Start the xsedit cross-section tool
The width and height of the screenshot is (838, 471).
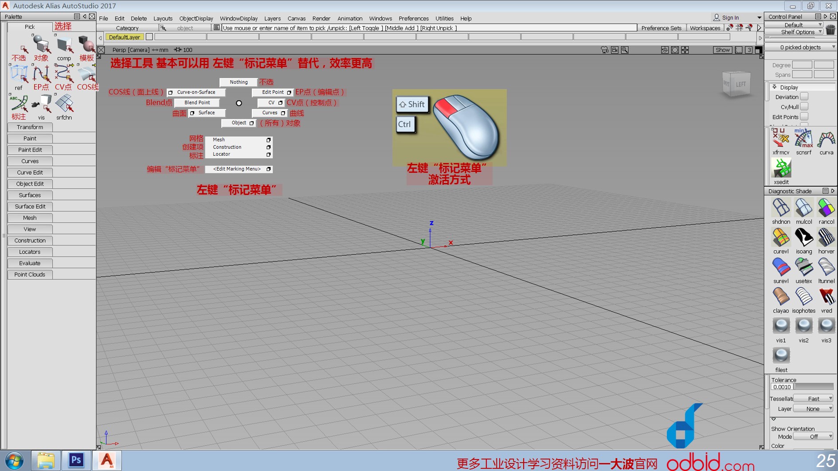(781, 168)
